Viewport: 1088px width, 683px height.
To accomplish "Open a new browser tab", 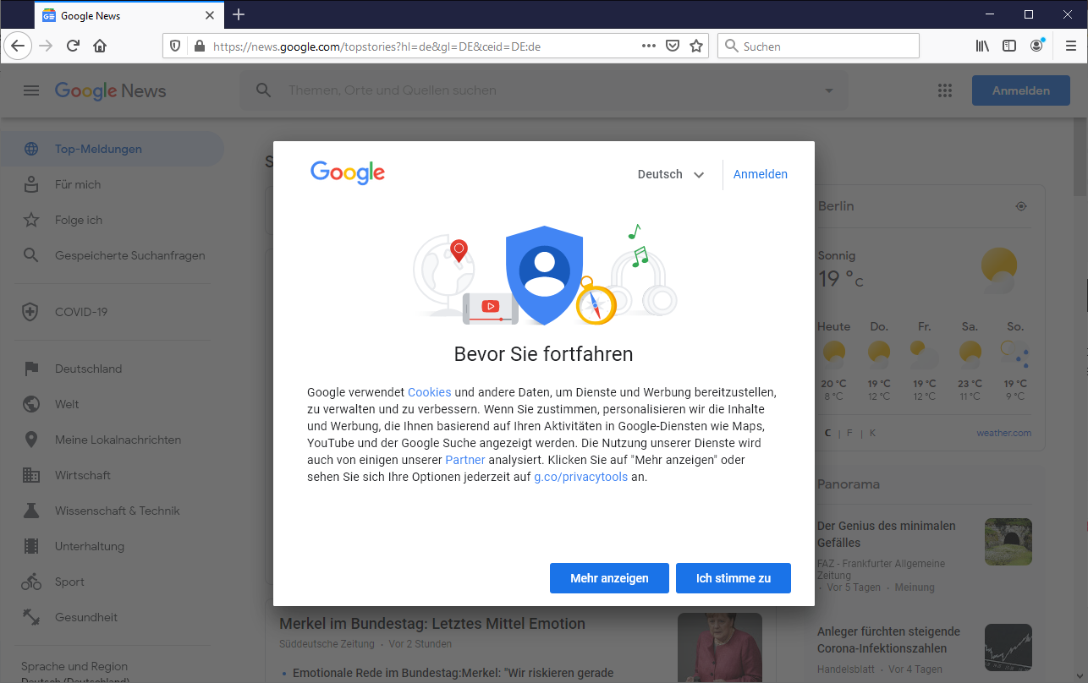I will tap(239, 14).
